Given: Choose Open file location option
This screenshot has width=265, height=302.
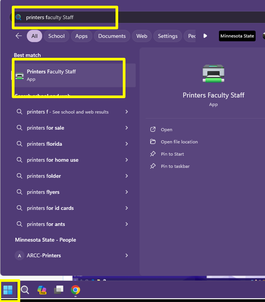Looking at the screenshot, I should point(179,142).
